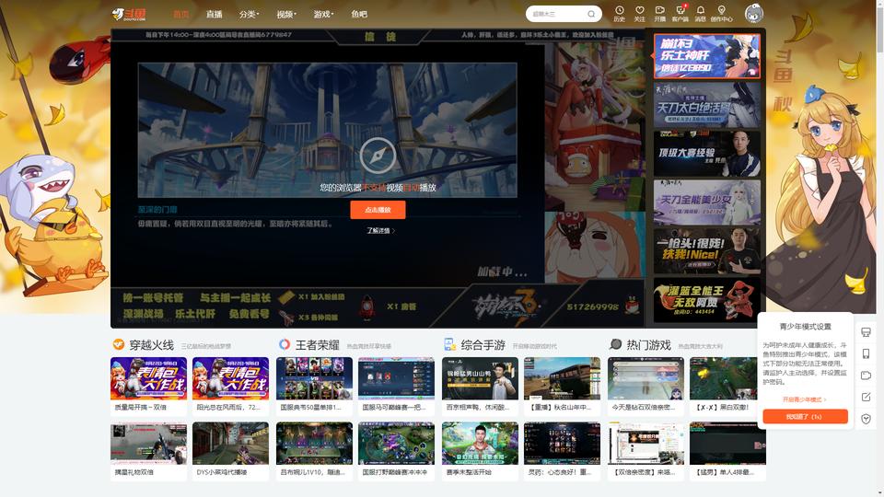Viewport: 884px width, 497px height.
Task: Click the 穿越火线 category icon
Action: [118, 344]
